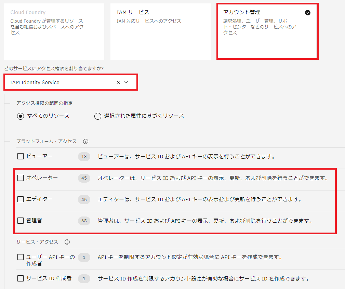Click the 請求処理、ユーザー管理 description on アカウント管理
Image resolution: width=345 pixels, height=289 pixels.
click(260, 27)
